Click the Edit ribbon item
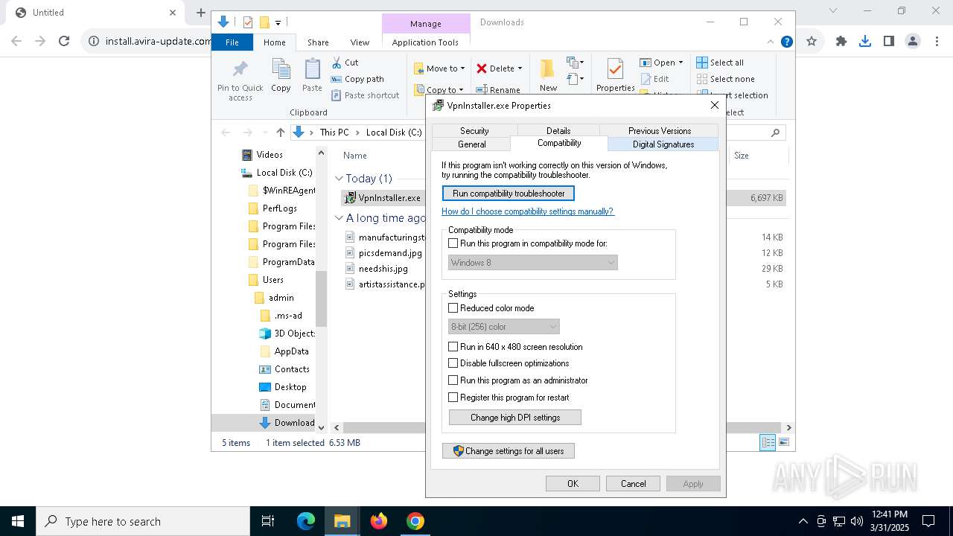Image resolution: width=953 pixels, height=536 pixels. coord(654,79)
